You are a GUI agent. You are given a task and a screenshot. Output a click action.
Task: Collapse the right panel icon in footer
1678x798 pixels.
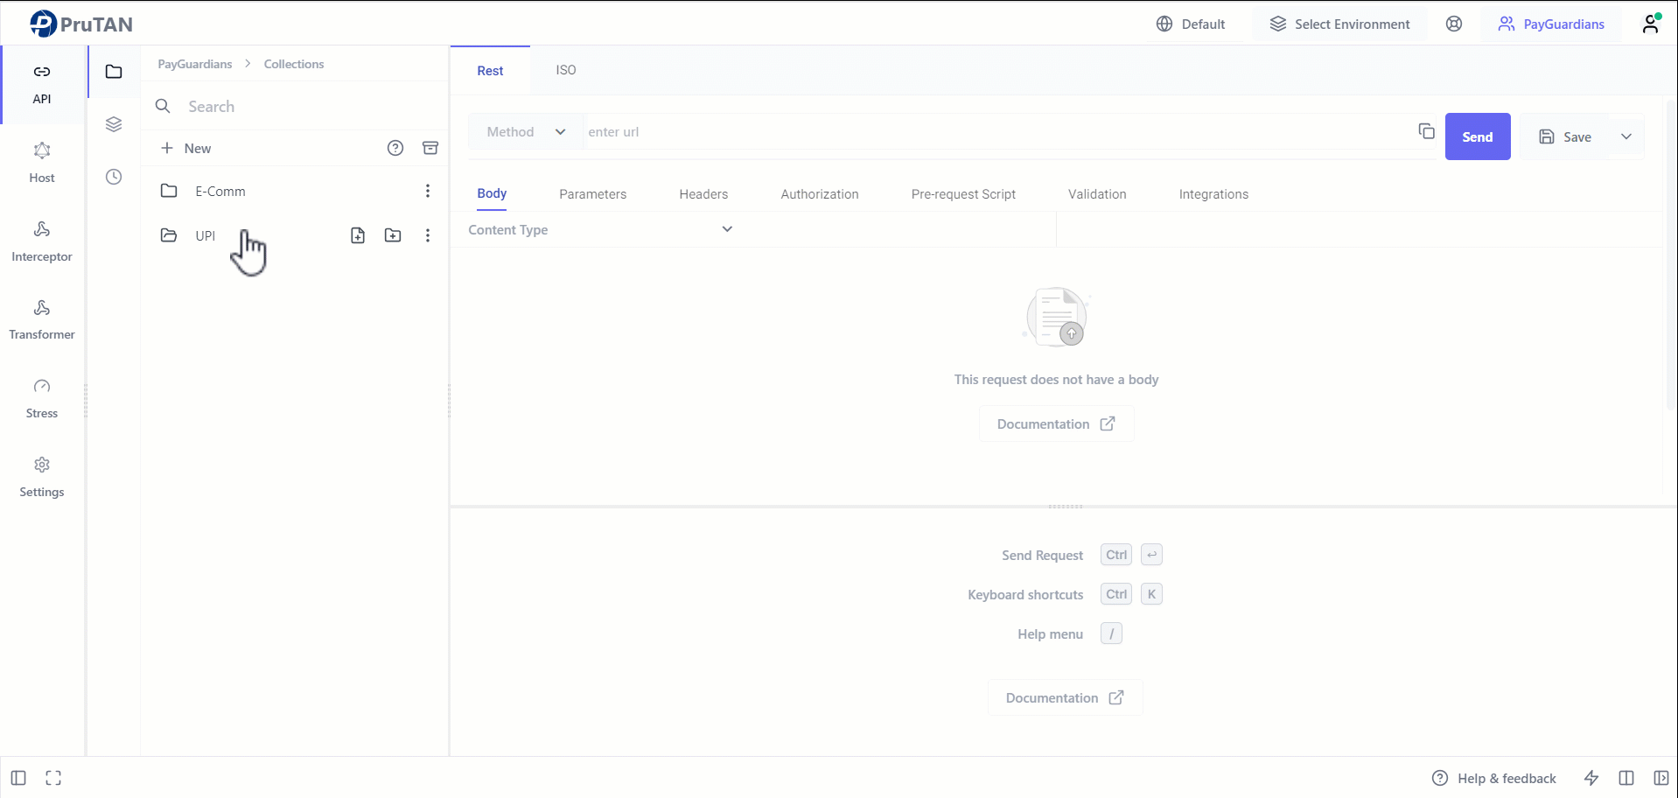[1661, 778]
